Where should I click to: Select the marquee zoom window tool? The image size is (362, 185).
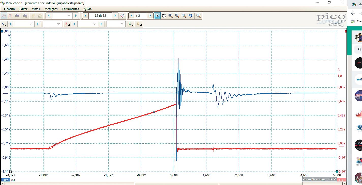[x=171, y=16]
